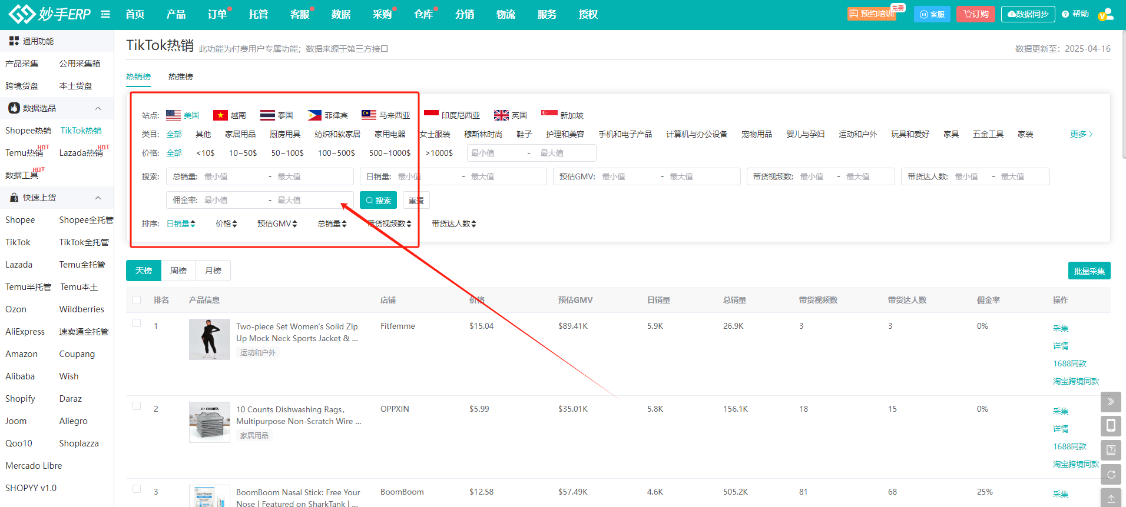This screenshot has height=507, width=1126.
Task: Select the Singapore flag site
Action: [549, 115]
